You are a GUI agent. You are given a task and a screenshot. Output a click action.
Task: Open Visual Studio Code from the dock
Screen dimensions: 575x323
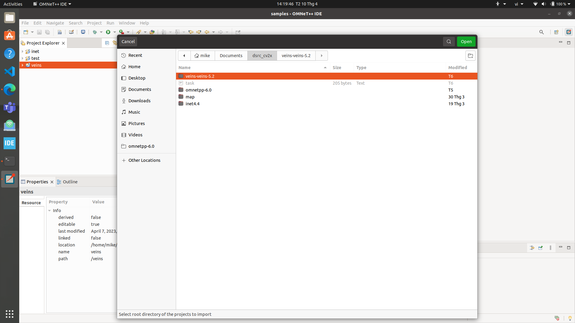(10, 71)
